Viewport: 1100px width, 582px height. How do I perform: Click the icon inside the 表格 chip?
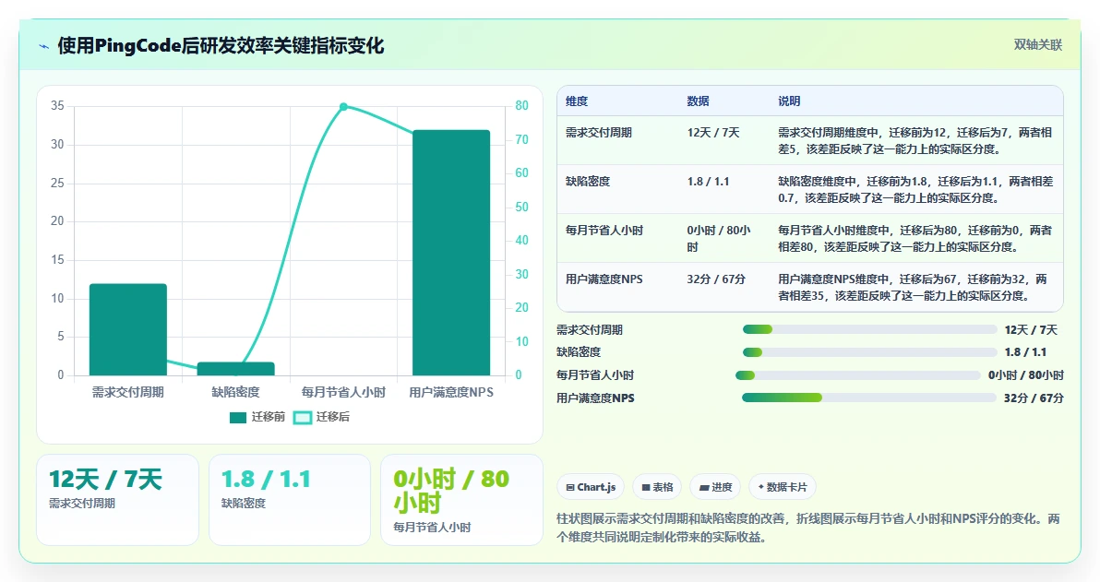646,487
